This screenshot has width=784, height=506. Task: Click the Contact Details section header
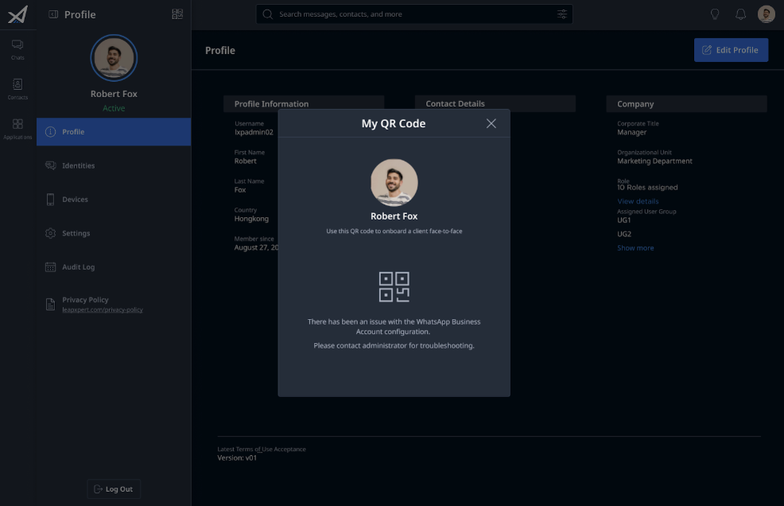point(495,103)
